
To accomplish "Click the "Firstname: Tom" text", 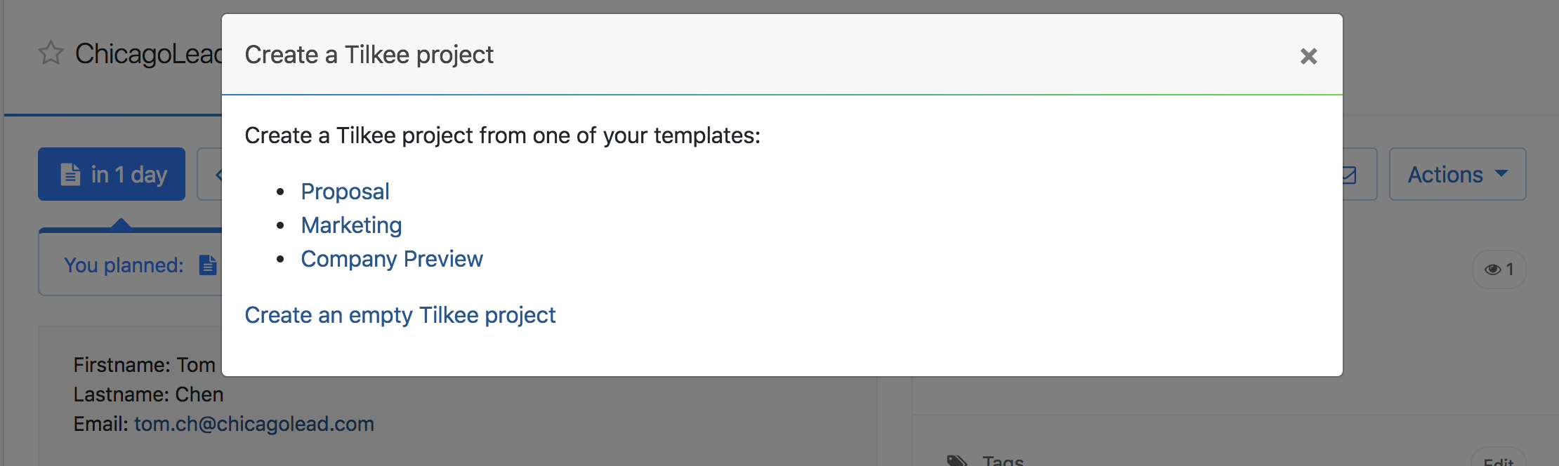I will point(144,365).
